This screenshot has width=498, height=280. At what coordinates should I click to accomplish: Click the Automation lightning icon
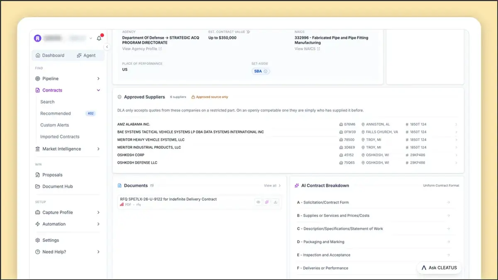(x=38, y=224)
